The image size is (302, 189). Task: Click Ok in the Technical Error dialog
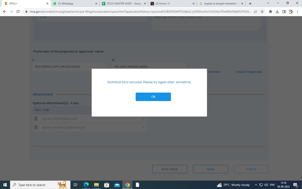tap(153, 97)
